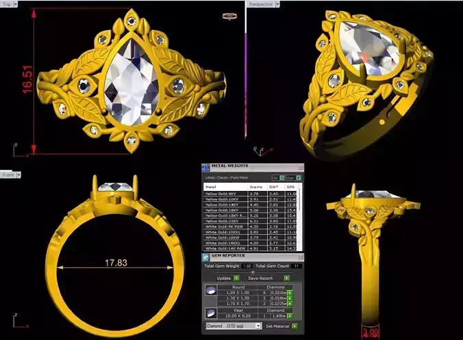Click the Gem Reporter horizontal slider handle
The image size is (463, 340).
(x=253, y=272)
